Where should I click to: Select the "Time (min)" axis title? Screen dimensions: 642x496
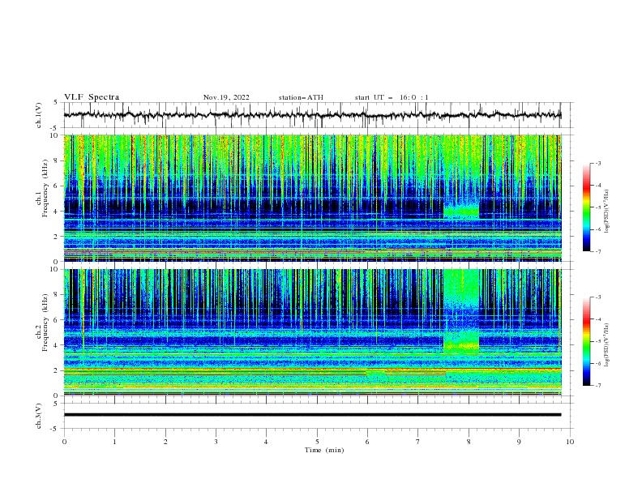coord(324,450)
